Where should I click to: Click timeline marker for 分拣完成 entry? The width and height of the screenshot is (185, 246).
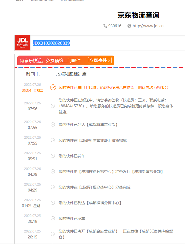tap(53, 187)
